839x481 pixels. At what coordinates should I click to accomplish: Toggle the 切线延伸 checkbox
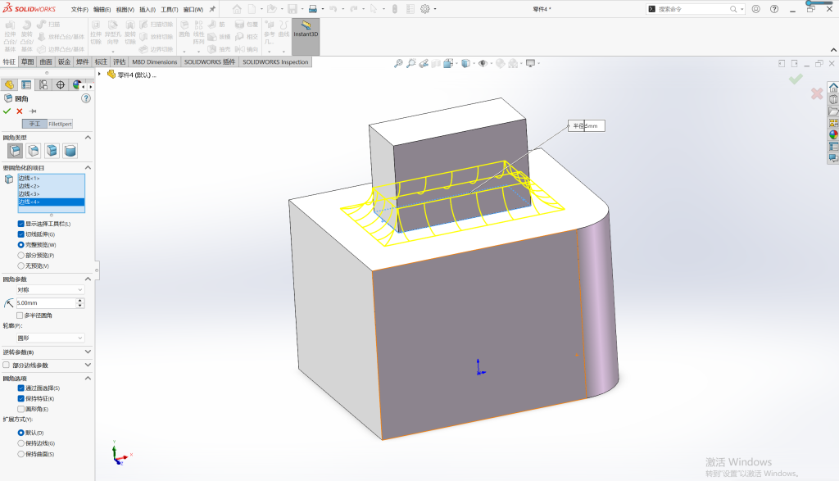pos(20,234)
